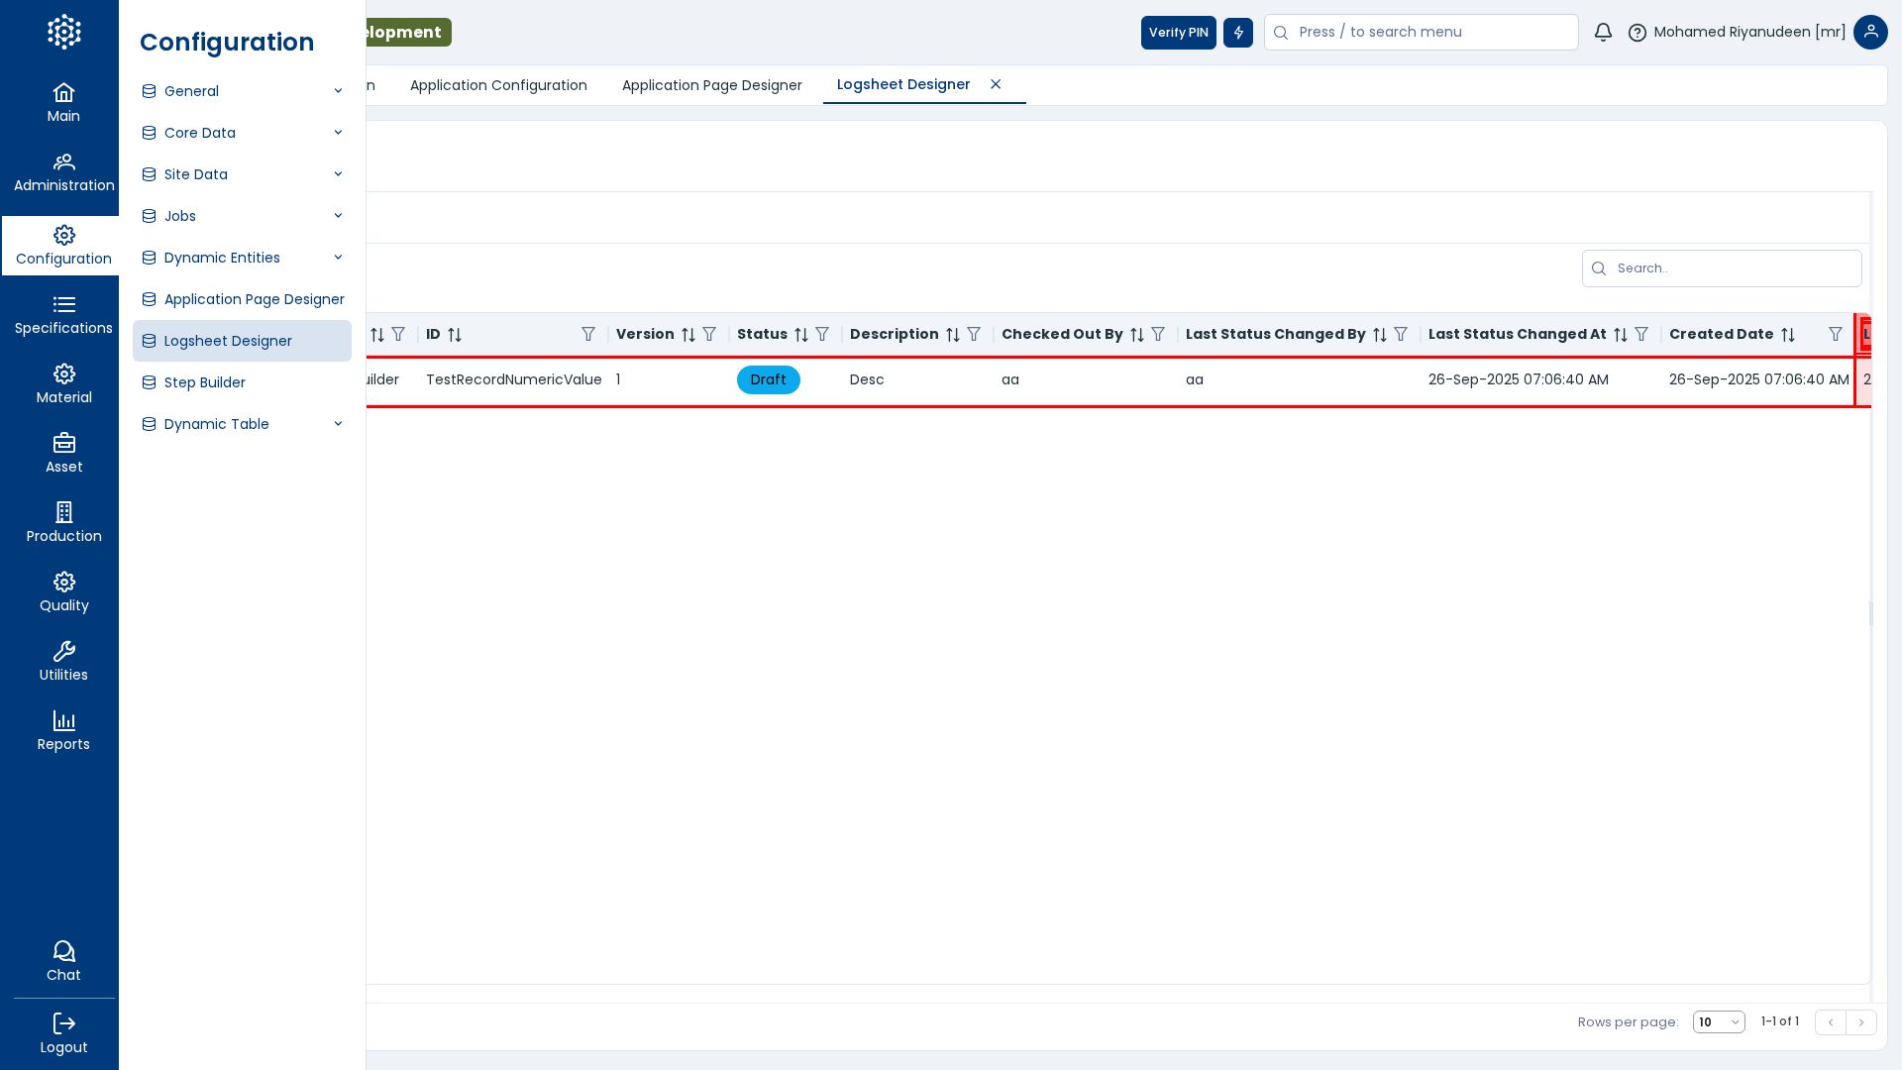Viewport: 1902px width, 1070px height.
Task: Select Step Builder menu item
Action: tap(205, 382)
